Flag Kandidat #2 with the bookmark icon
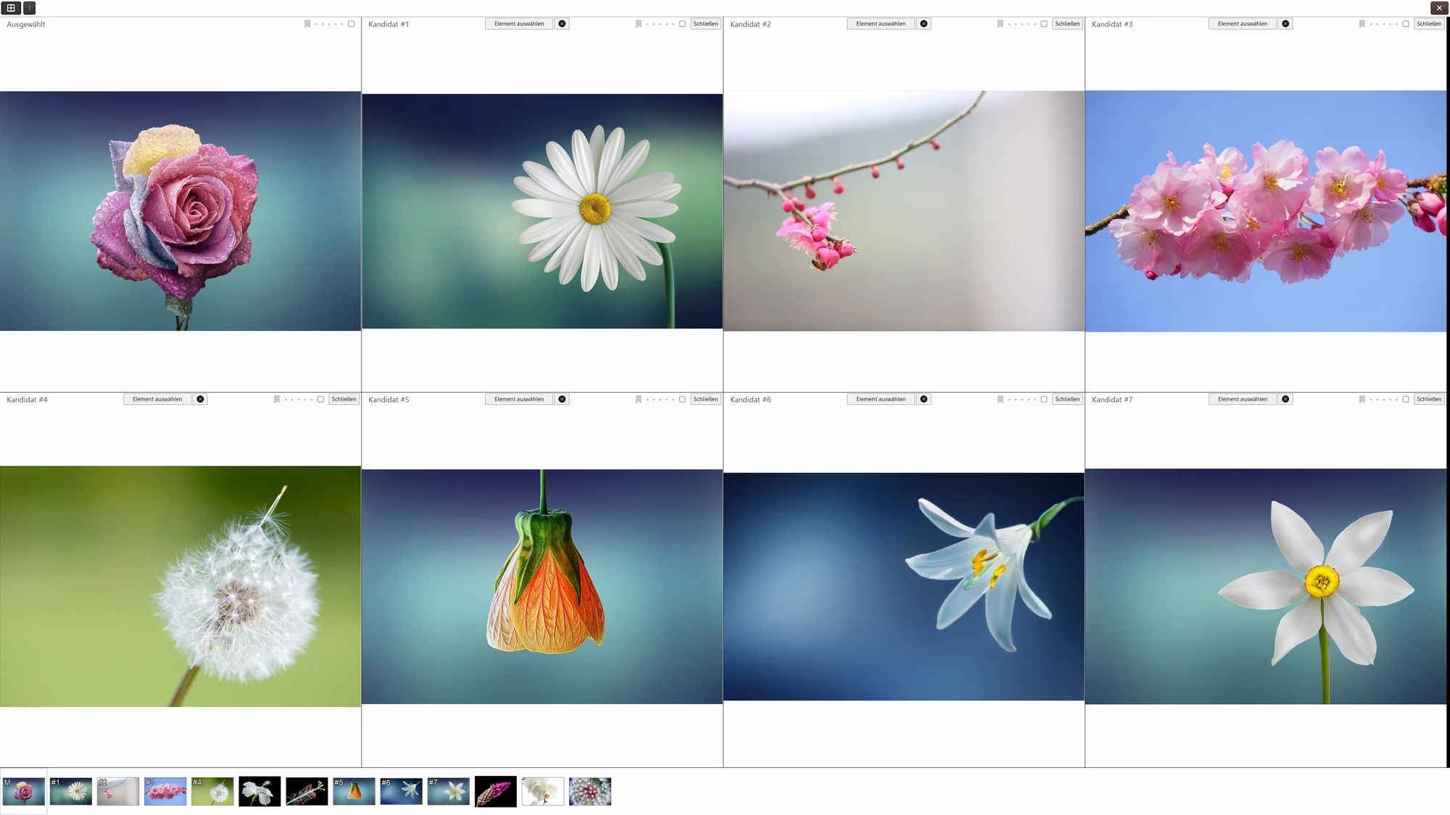 pyautogui.click(x=1000, y=24)
